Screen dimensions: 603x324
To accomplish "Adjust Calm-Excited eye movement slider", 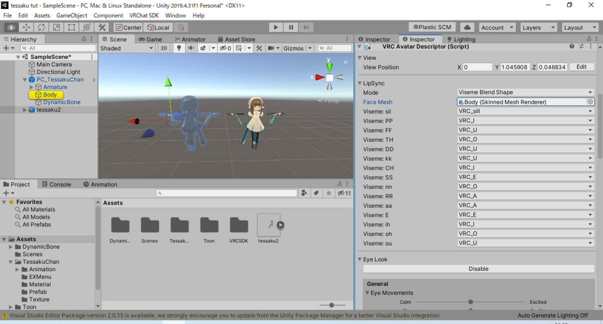I will [x=470, y=302].
